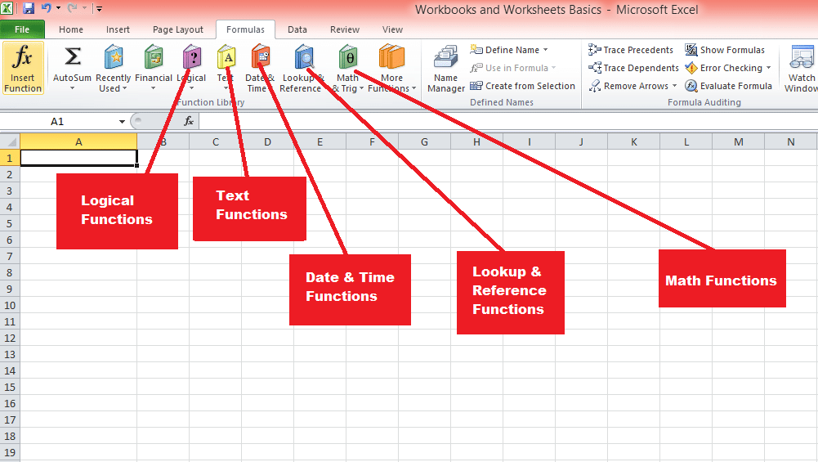
Task: Toggle Show Formulas
Action: (x=725, y=50)
